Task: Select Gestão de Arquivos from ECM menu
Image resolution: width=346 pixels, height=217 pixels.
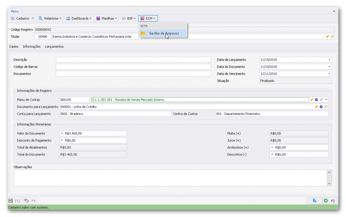Action: pos(163,33)
